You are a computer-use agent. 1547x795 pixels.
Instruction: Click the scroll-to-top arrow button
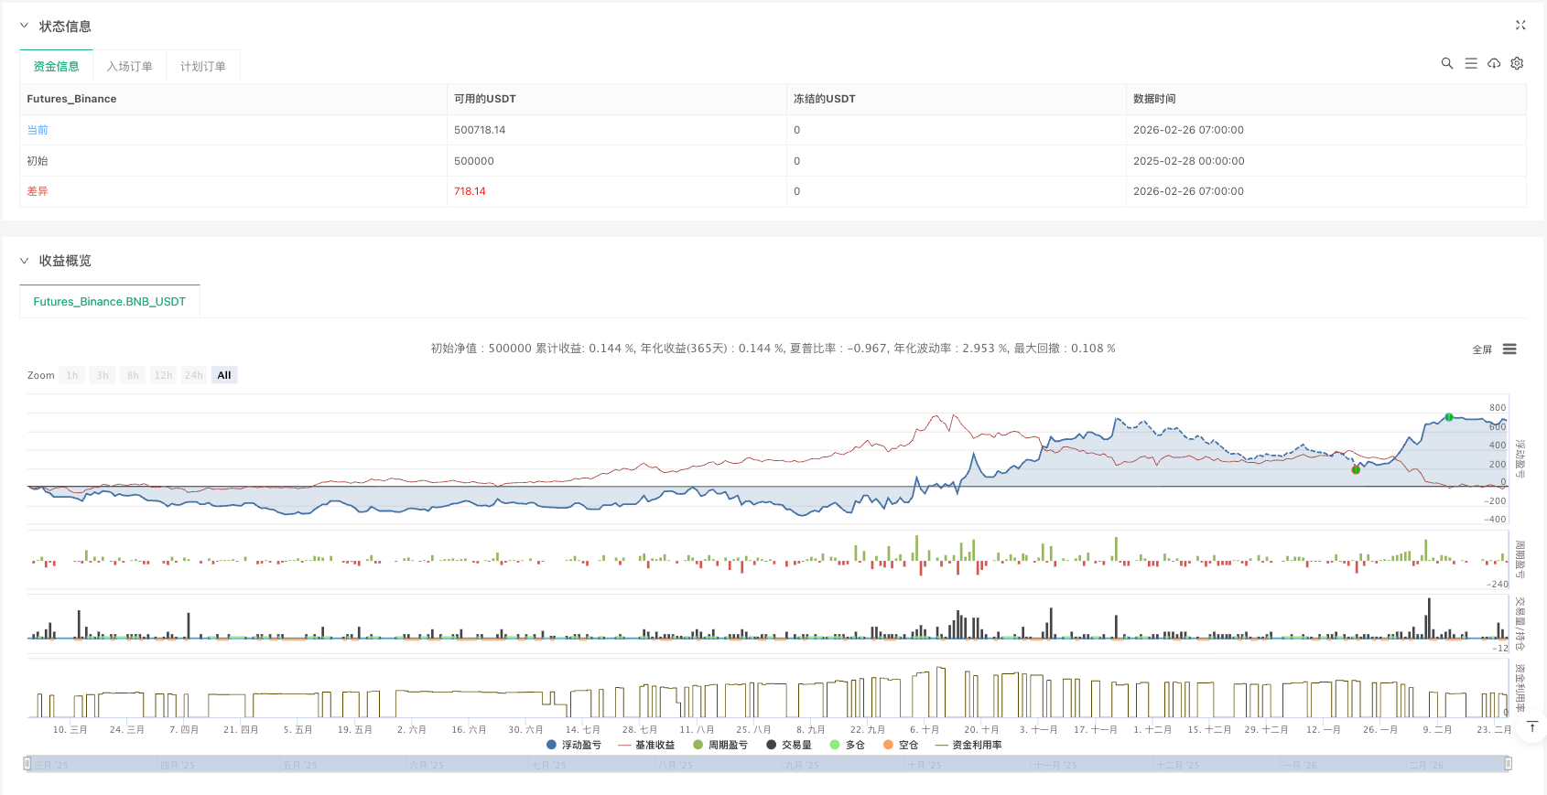[x=1532, y=727]
